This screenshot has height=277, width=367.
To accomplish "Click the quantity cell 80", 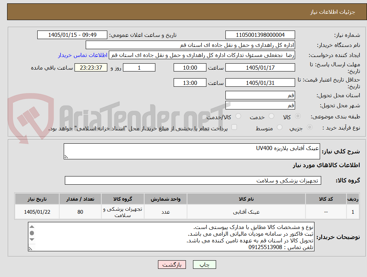I will click(80, 212).
